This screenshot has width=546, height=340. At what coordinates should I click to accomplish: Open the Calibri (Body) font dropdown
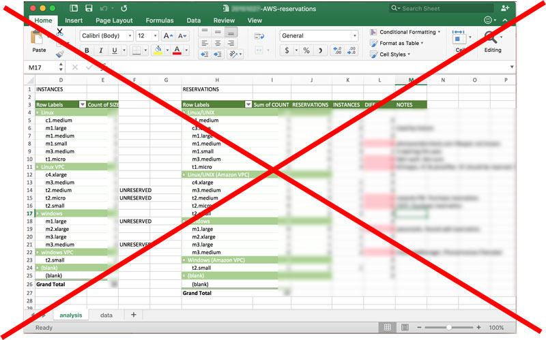coord(130,36)
